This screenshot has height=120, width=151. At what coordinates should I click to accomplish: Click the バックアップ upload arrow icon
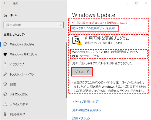pos(5,64)
